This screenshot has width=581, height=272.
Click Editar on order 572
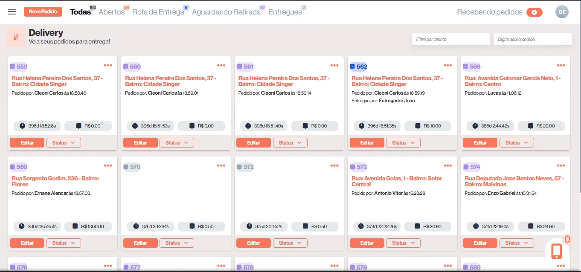point(253,243)
